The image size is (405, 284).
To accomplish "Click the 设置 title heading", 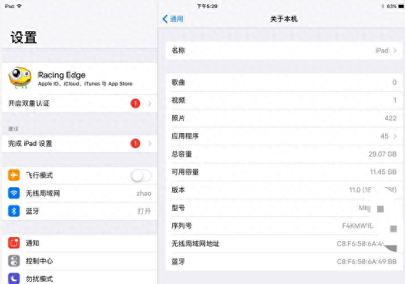I will pos(23,38).
